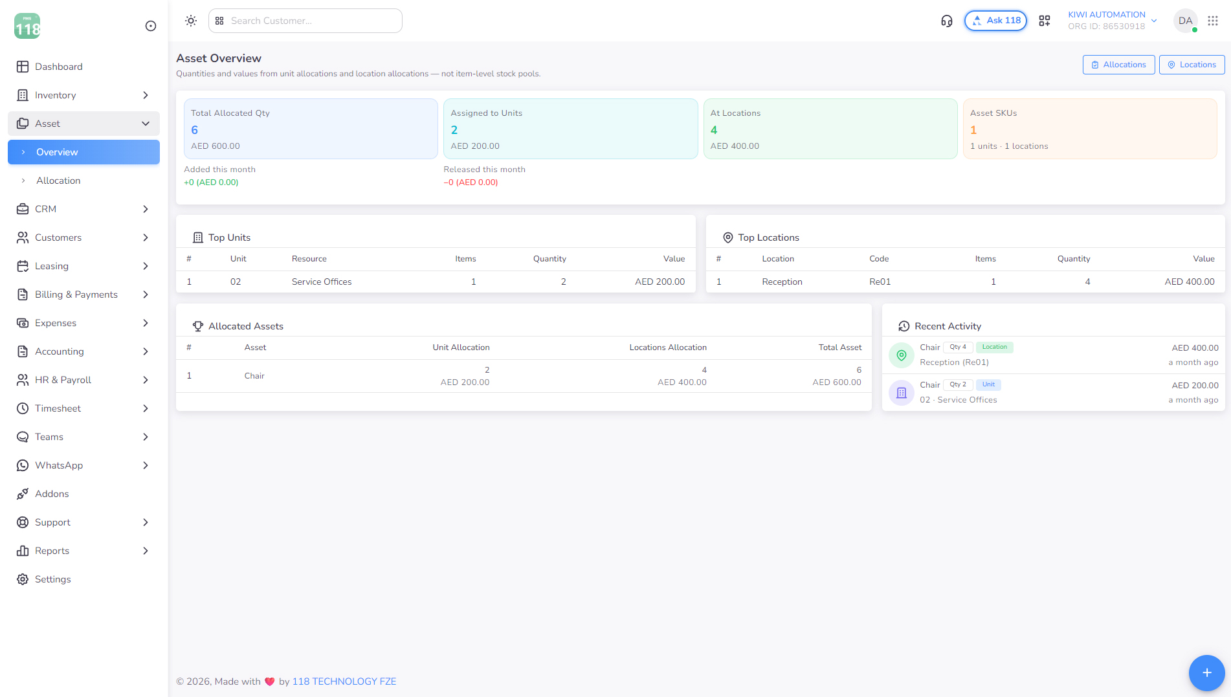Click the sidebar collapse circle icon

click(x=151, y=26)
